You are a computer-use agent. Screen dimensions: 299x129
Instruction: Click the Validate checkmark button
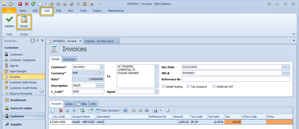pyautogui.click(x=9, y=22)
